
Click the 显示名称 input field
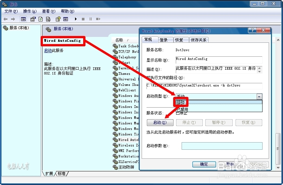tap(219, 60)
